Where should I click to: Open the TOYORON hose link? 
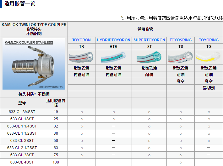(x=81, y=40)
